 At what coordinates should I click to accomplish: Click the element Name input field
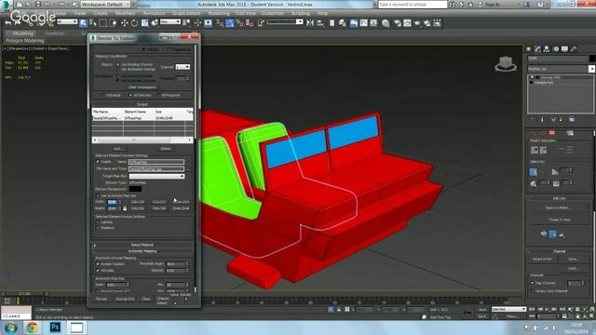tap(156, 162)
